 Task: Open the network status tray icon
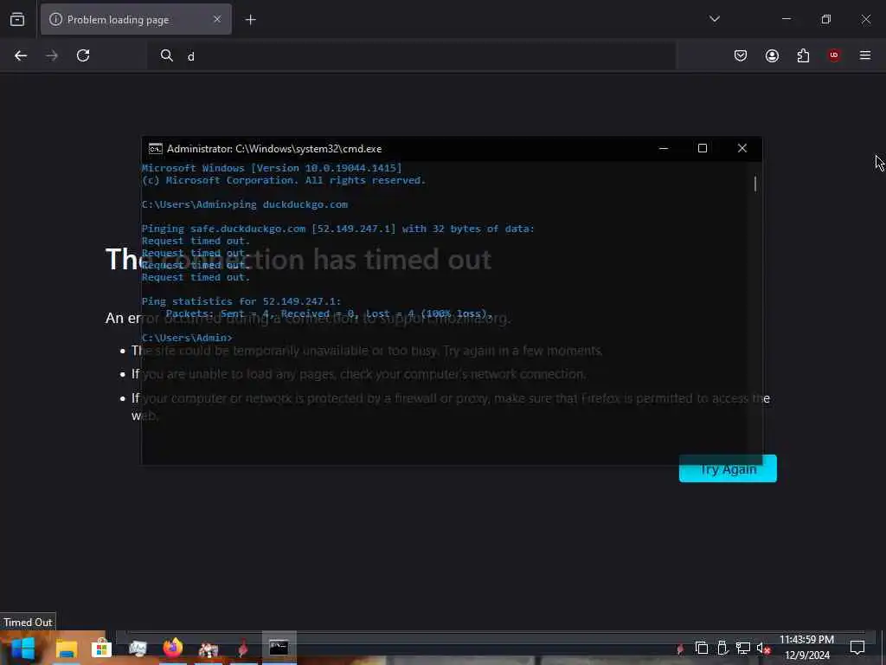click(743, 648)
